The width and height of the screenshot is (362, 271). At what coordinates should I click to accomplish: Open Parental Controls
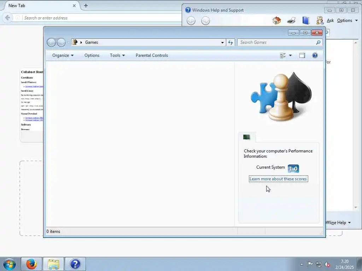pos(152,55)
